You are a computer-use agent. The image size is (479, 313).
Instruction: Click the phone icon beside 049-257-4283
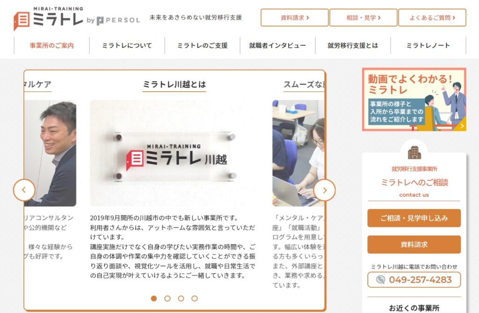(380, 279)
